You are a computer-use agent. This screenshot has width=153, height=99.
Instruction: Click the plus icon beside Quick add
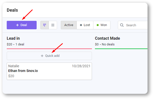(x=42, y=56)
